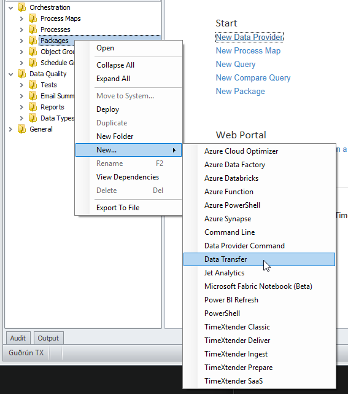Open the New Query link
348x394 pixels.
(236, 65)
